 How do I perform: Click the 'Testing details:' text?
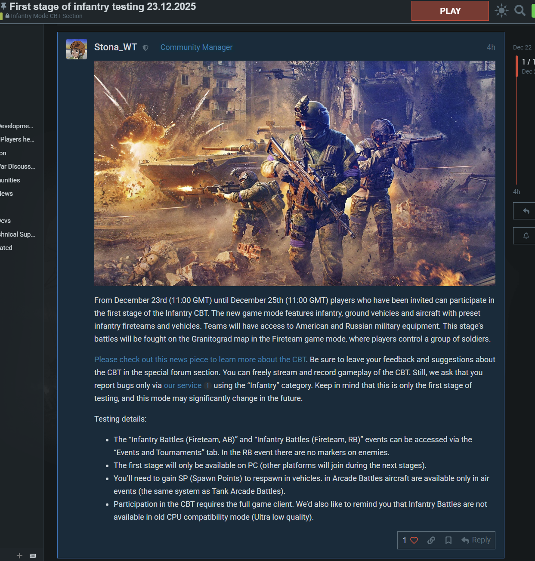tap(121, 419)
